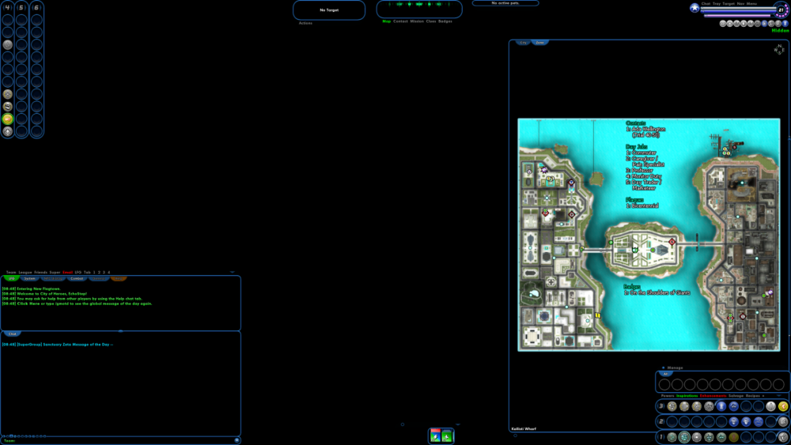This screenshot has width=791, height=445.
Task: Click the yellow power icon in left tray
Action: tap(8, 119)
